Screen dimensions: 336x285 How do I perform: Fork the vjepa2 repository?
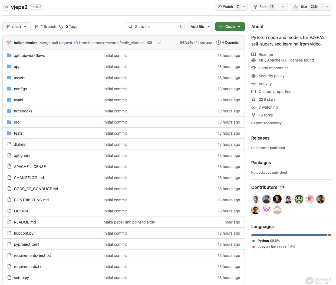(x=264, y=7)
